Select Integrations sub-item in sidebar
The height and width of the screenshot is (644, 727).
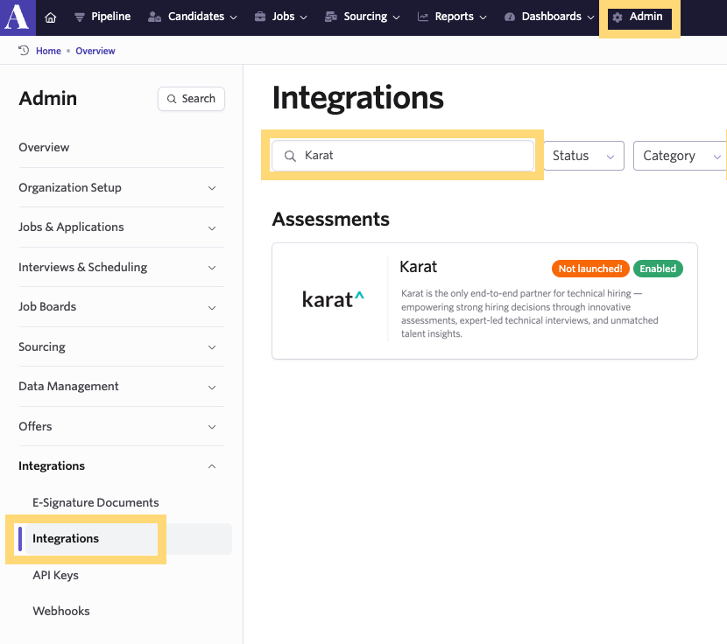[124, 539]
